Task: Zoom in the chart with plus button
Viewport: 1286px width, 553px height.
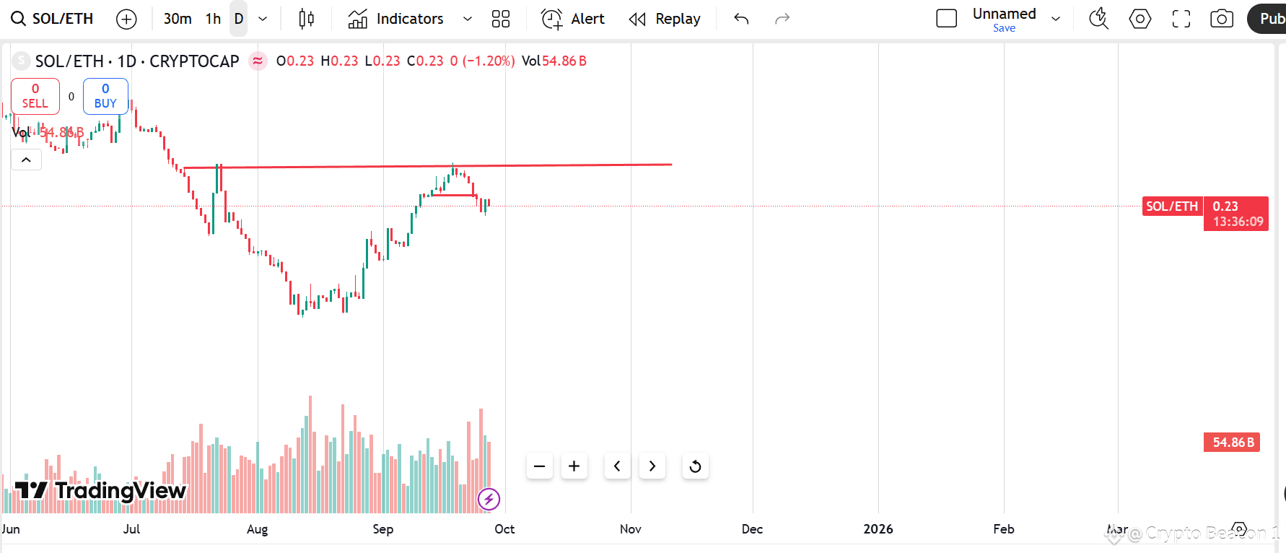Action: [574, 466]
